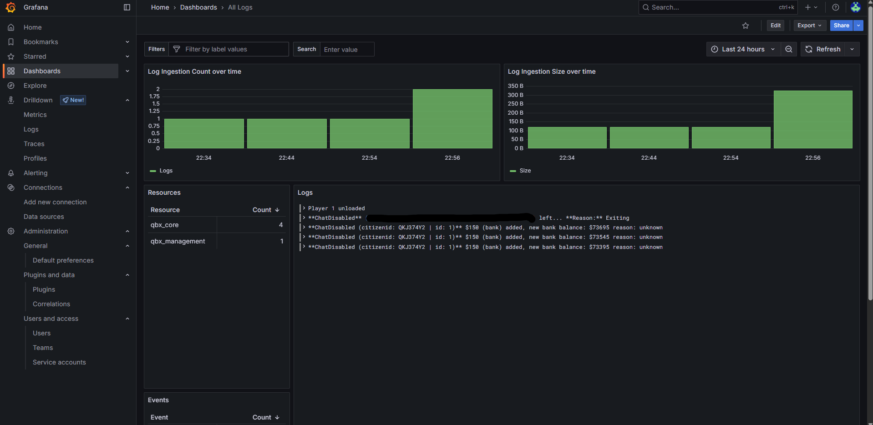Click the Refresh button

tap(823, 49)
